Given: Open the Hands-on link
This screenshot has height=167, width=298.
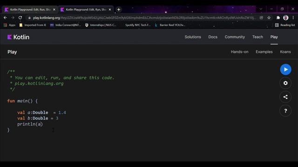Looking at the screenshot, I should tap(239, 51).
